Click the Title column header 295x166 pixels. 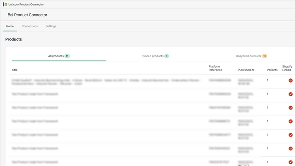14,70
